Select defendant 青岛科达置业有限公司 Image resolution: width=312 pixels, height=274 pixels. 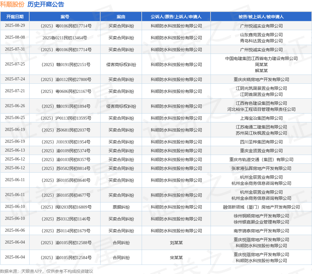point(261,41)
